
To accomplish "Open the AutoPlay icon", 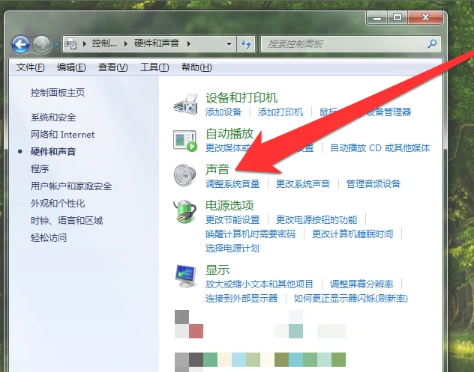I will [185, 139].
